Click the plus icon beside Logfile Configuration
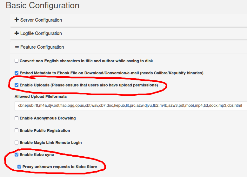Image resolution: width=247 pixels, height=177 pixels. [x=17, y=33]
